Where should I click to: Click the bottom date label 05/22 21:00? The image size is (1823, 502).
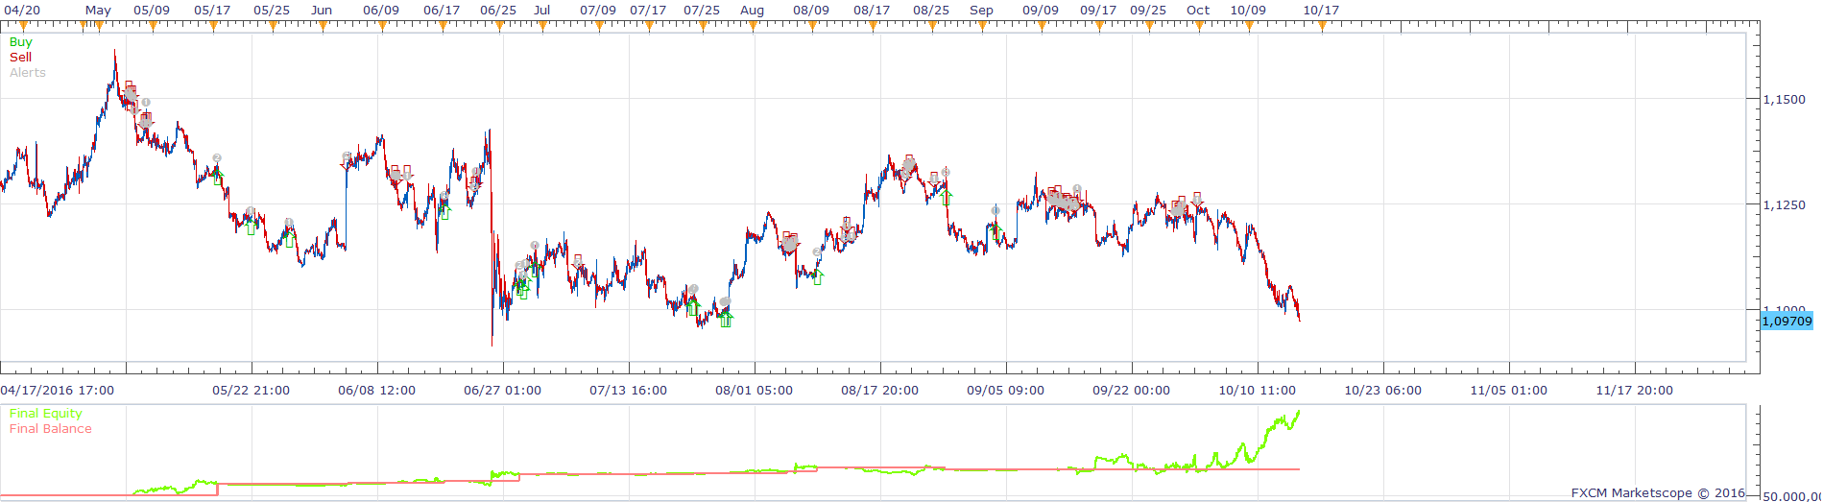click(x=252, y=391)
